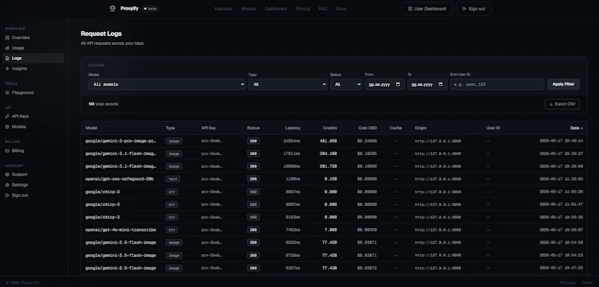Select the Usage sidebar item
This screenshot has height=287, width=599.
pyautogui.click(x=33, y=48)
